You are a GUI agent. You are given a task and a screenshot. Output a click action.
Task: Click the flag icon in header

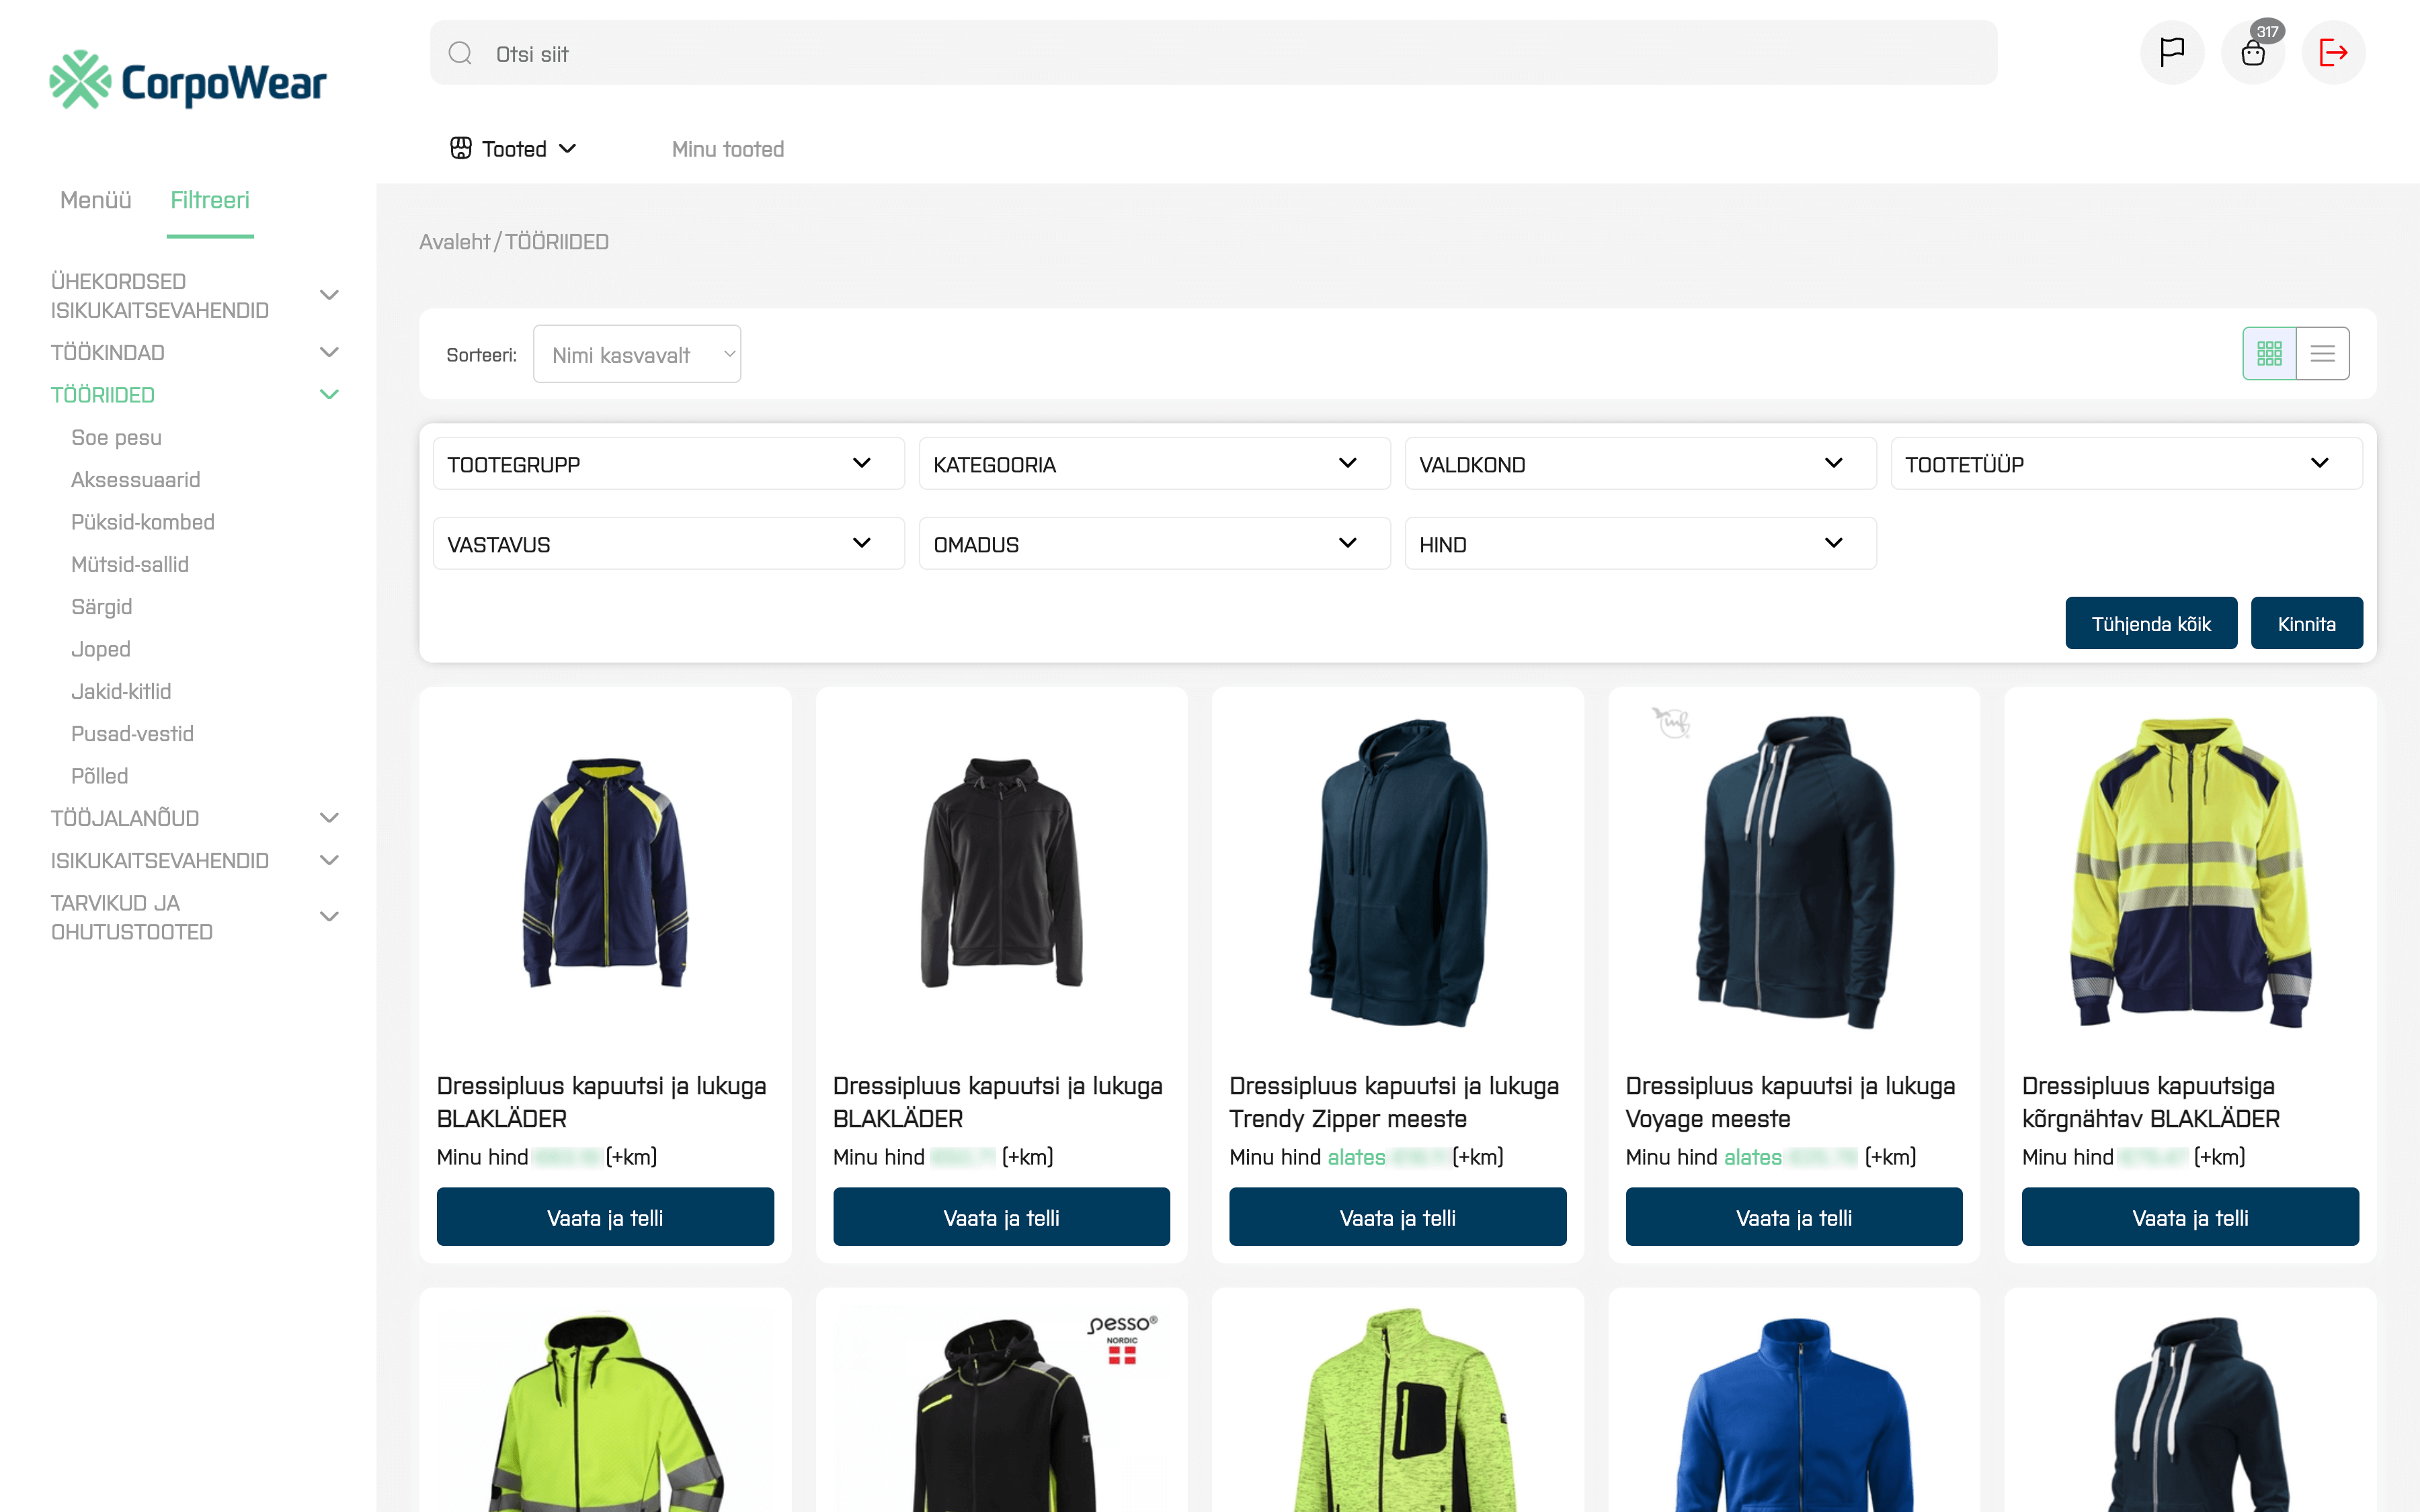[x=2171, y=52]
